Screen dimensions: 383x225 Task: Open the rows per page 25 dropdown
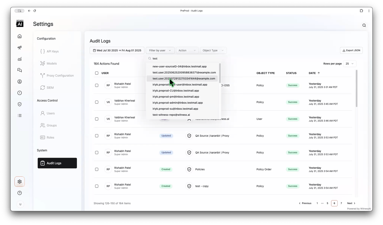[350, 64]
